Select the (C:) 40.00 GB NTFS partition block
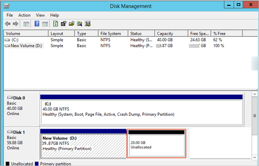The image size is (259, 166). coord(142,110)
